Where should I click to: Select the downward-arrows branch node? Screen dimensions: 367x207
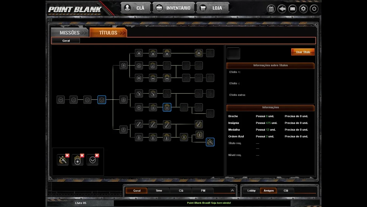click(x=123, y=100)
